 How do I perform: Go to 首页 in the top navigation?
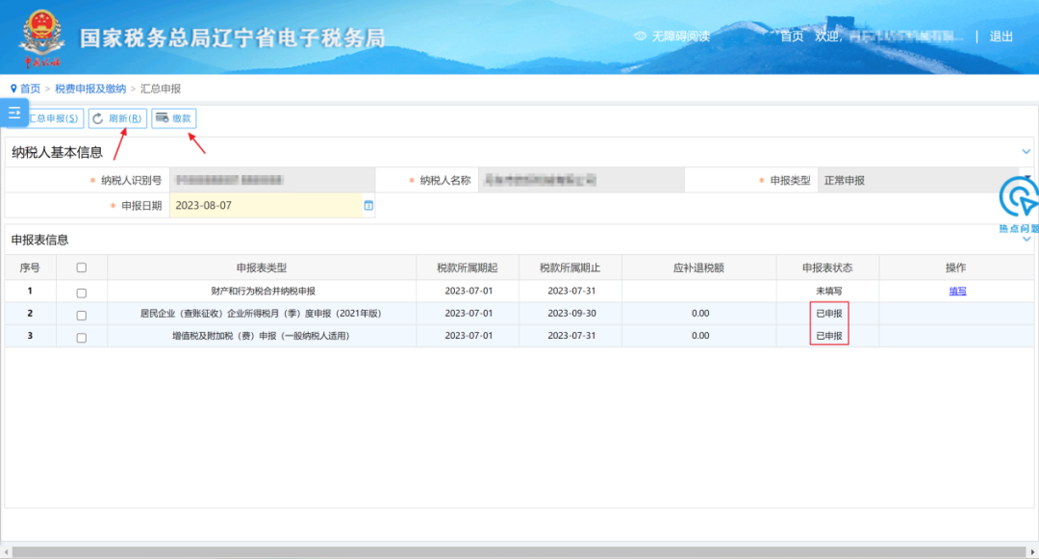click(791, 37)
